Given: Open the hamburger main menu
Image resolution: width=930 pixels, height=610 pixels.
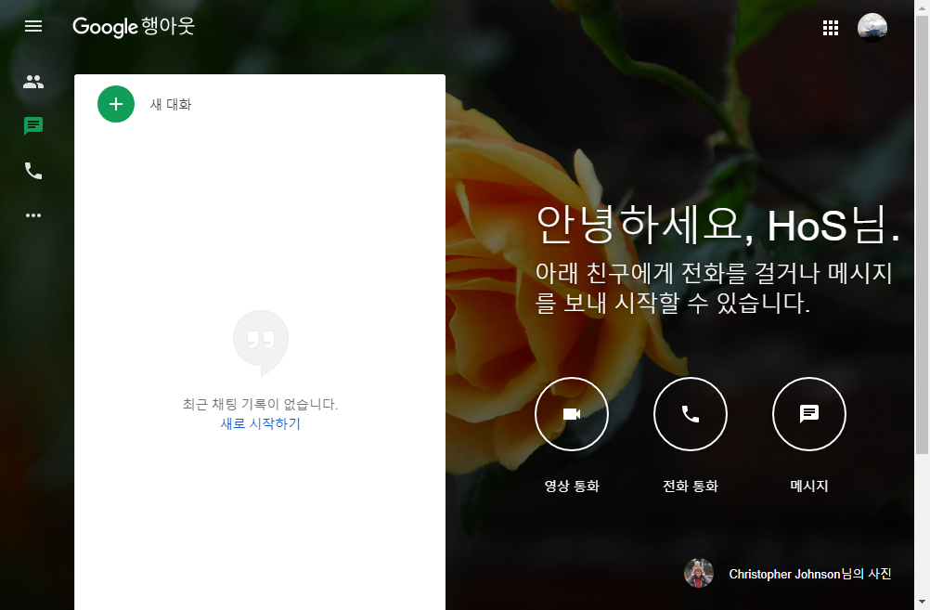Looking at the screenshot, I should [x=33, y=26].
